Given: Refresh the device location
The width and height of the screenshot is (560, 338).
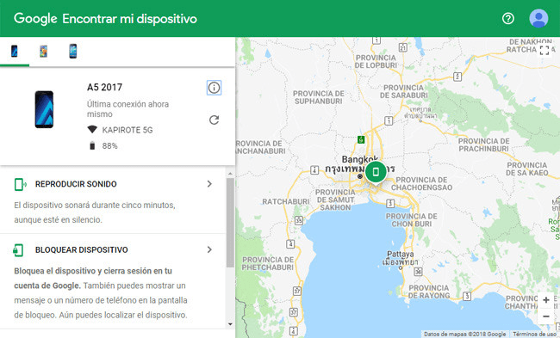Looking at the screenshot, I should tap(214, 120).
